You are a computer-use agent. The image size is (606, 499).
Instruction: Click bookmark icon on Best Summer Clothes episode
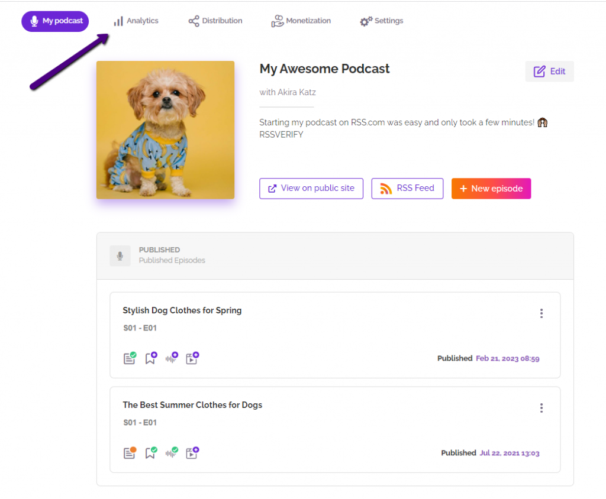pyautogui.click(x=151, y=453)
